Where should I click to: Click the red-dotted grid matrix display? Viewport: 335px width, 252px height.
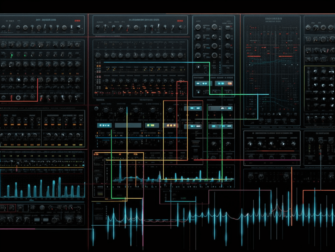(272, 71)
